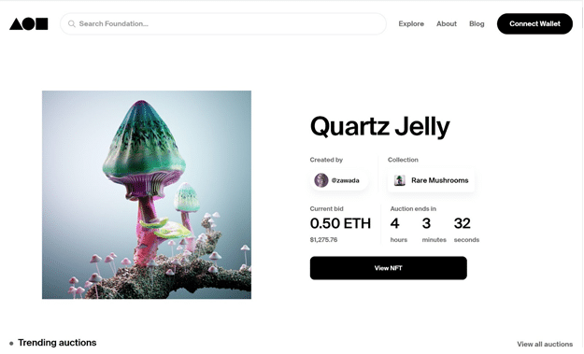584x354 pixels.
Task: Click the Trending auctions bullet dot
Action: pyautogui.click(x=11, y=343)
